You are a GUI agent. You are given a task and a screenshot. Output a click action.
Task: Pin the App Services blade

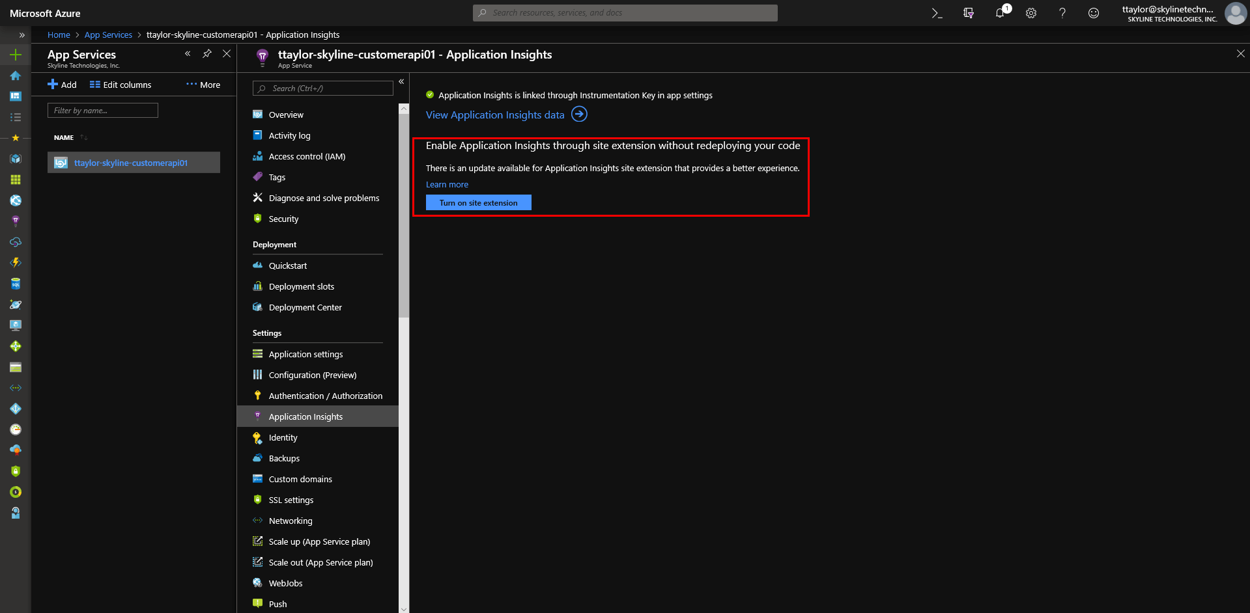click(x=207, y=54)
